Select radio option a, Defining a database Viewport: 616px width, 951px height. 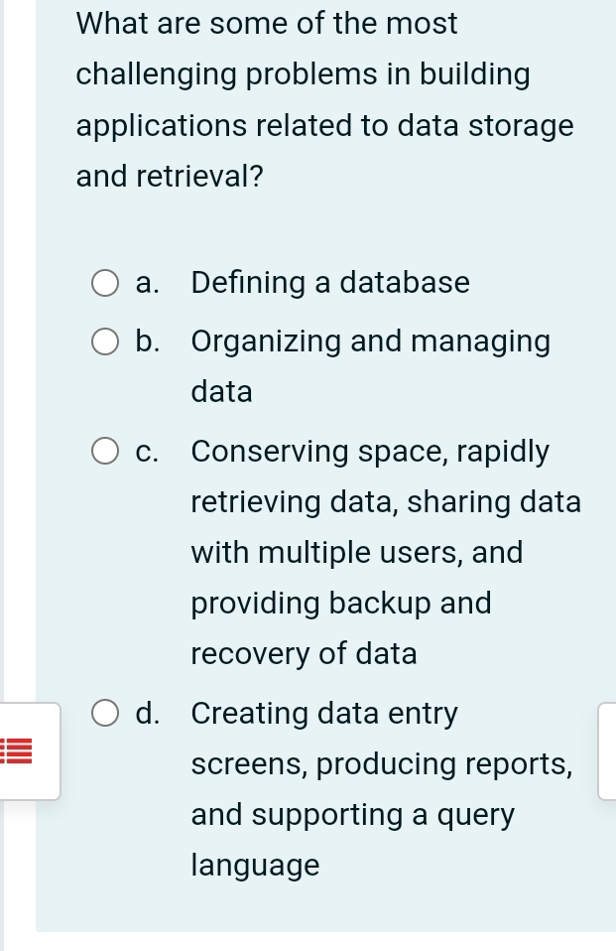pyautogui.click(x=105, y=285)
